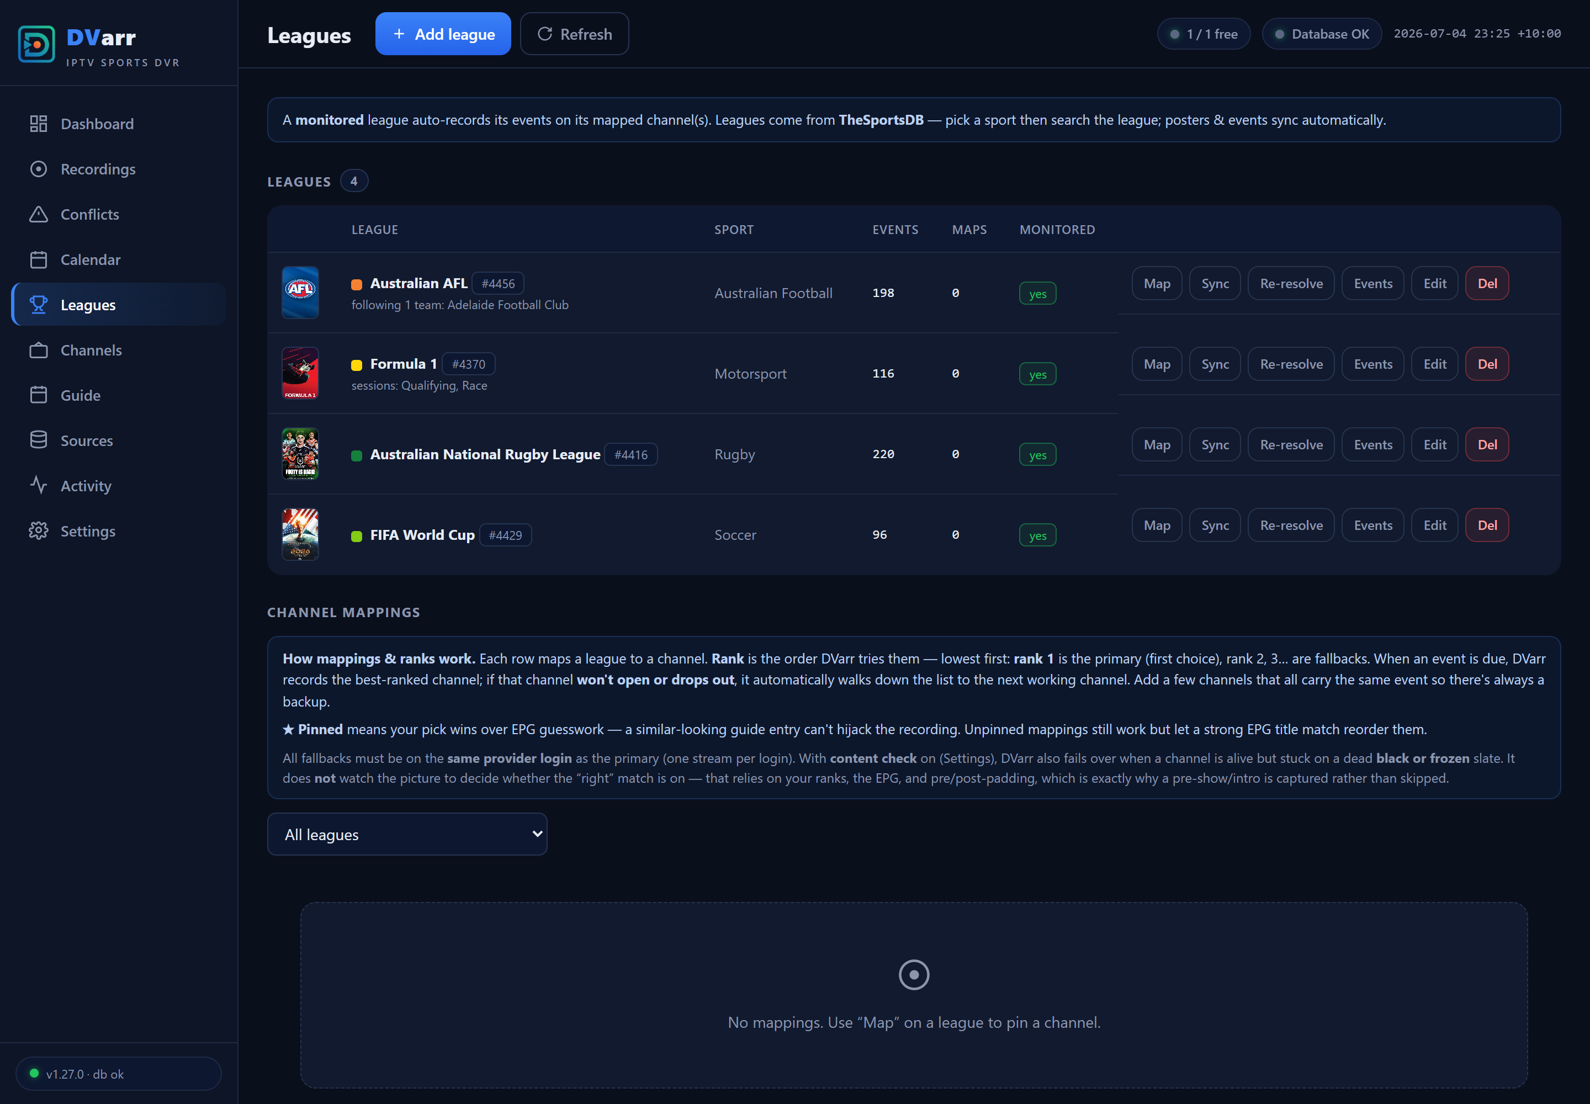Toggle monitored yes badge for FIFA World Cup
The height and width of the screenshot is (1104, 1590).
[x=1037, y=535]
